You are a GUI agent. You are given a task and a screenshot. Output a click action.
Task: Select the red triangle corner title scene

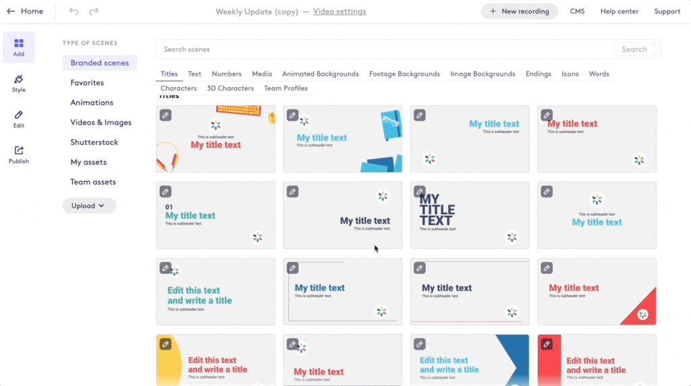pos(597,292)
